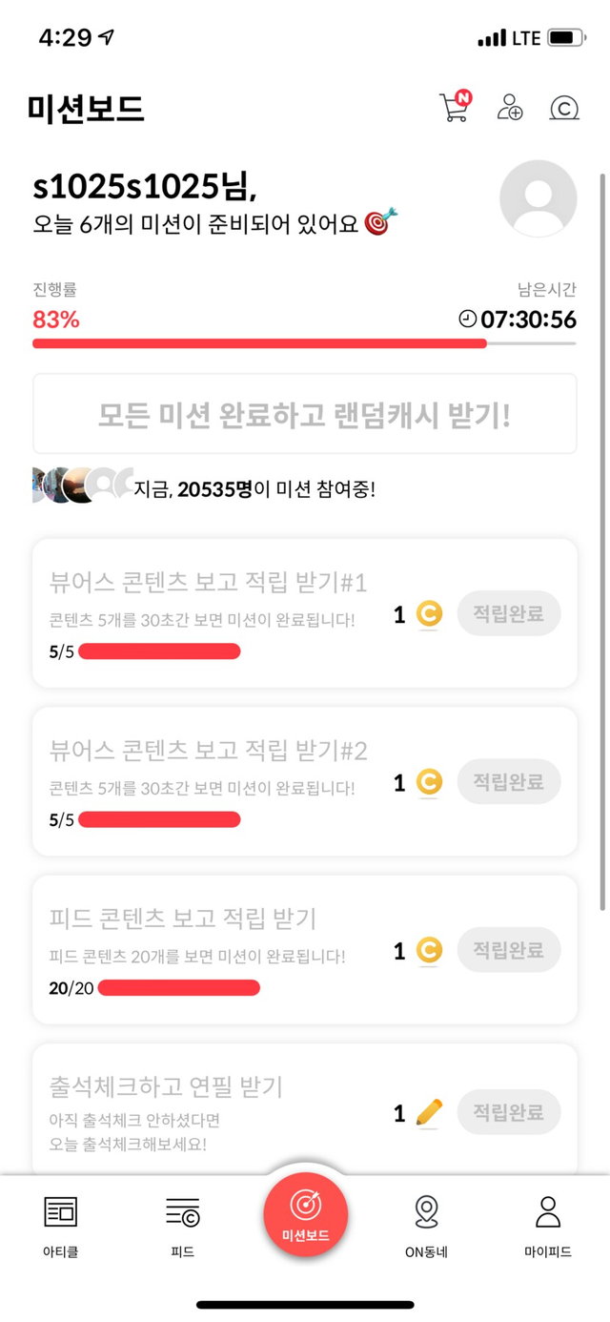Open the cash coin icon in header
This screenshot has width=610, height=1322.
tap(564, 108)
